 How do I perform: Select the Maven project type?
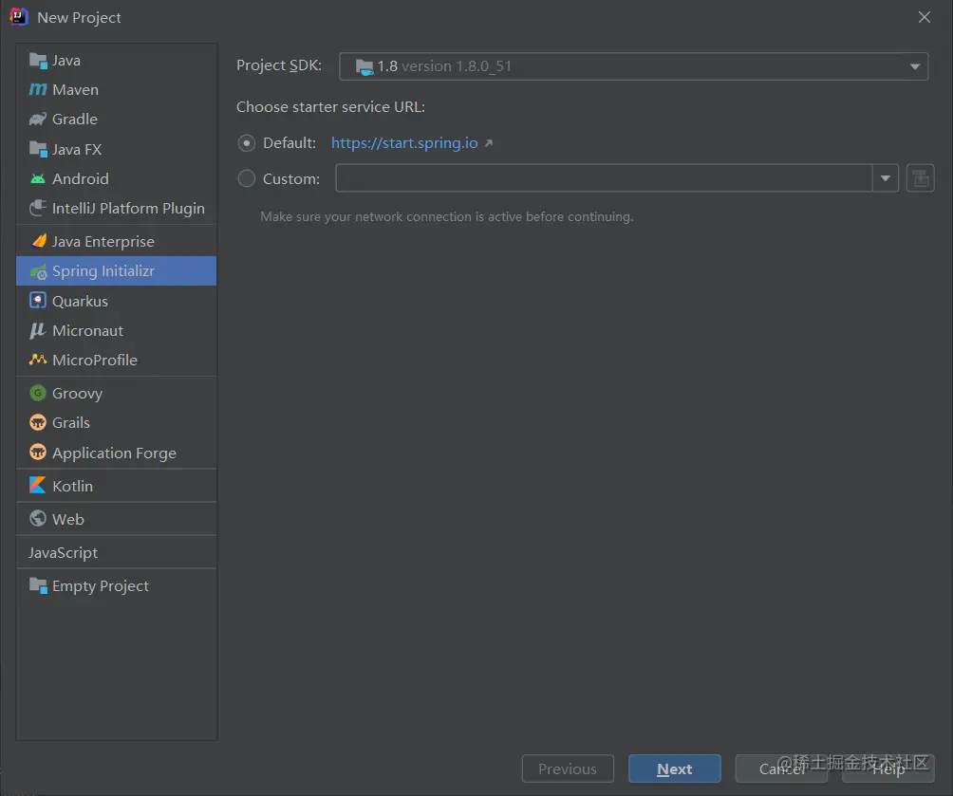73,89
